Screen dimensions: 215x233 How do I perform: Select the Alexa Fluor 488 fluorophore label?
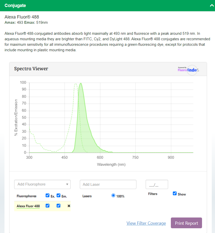click(x=27, y=206)
